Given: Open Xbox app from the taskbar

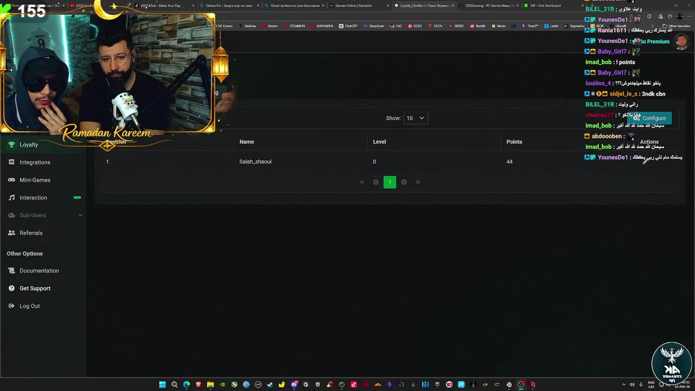Looking at the screenshot, I should (x=234, y=384).
